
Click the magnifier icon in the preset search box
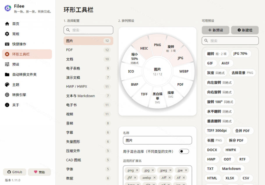(206, 41)
